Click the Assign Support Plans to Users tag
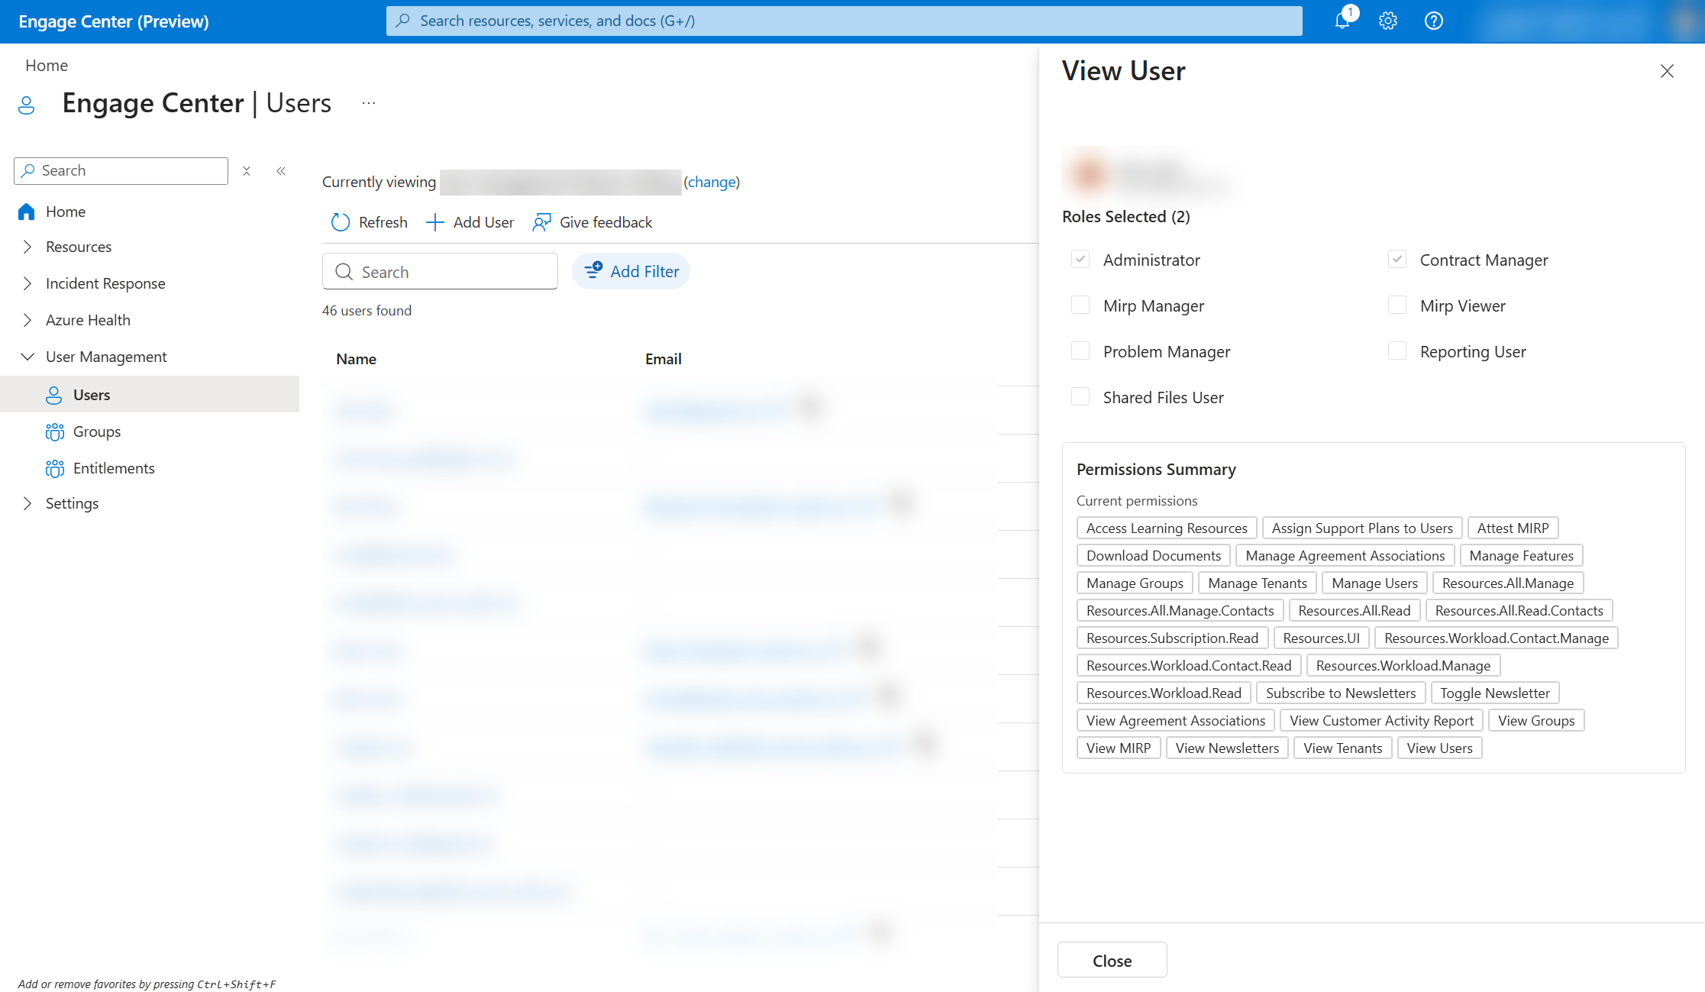 [x=1362, y=528]
